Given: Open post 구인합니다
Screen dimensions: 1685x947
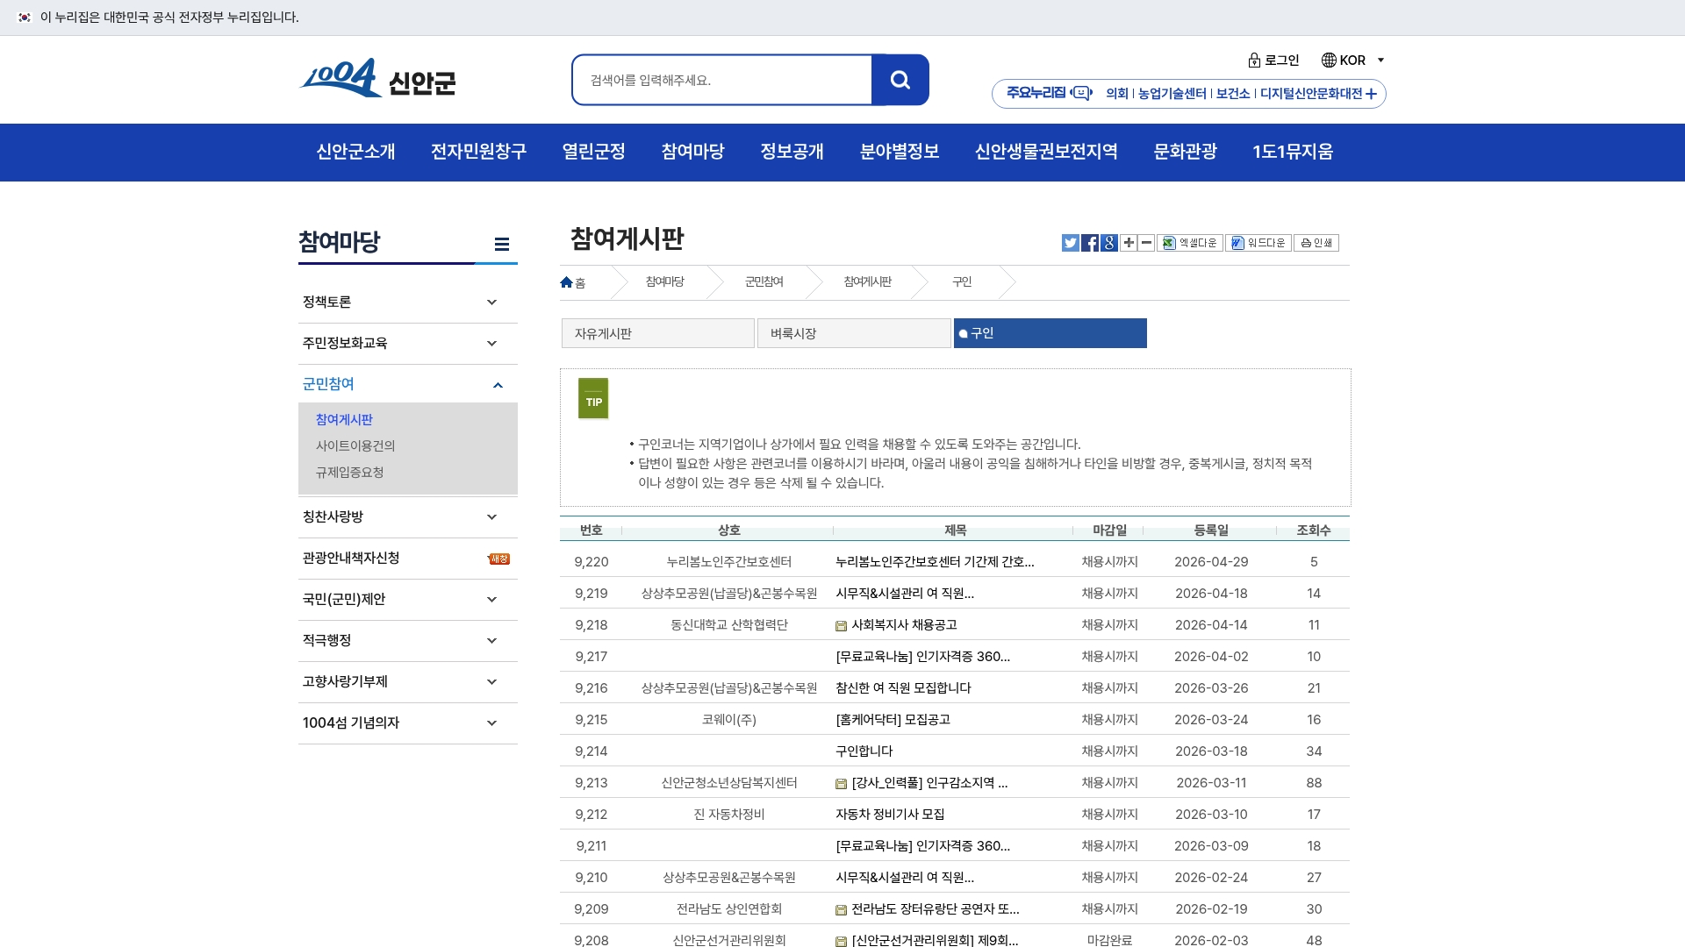Looking at the screenshot, I should click(x=864, y=751).
